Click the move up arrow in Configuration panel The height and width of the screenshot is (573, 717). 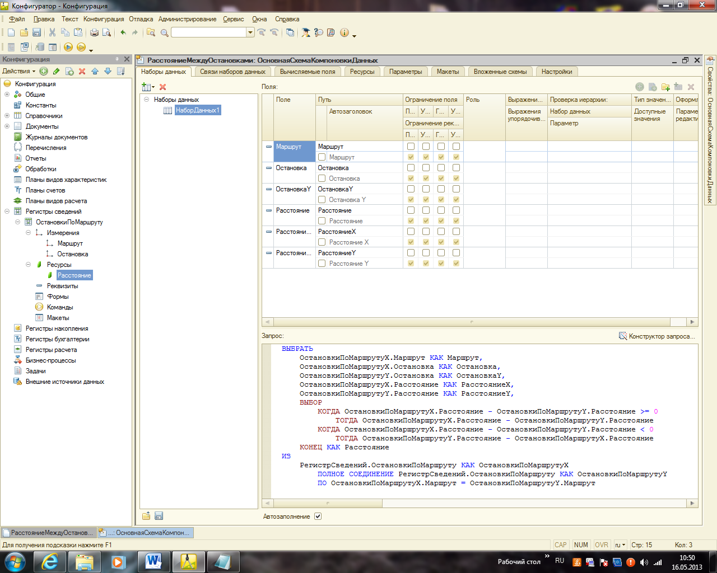pyautogui.click(x=95, y=71)
